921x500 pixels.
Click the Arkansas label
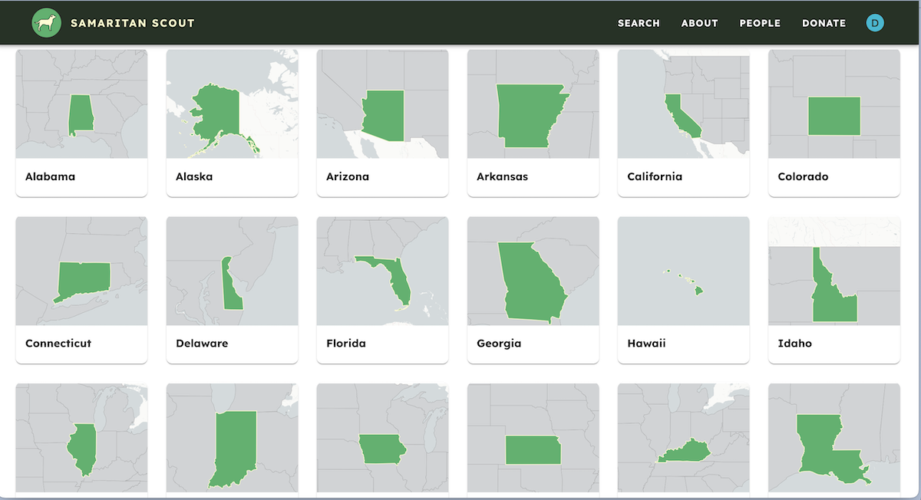(502, 176)
